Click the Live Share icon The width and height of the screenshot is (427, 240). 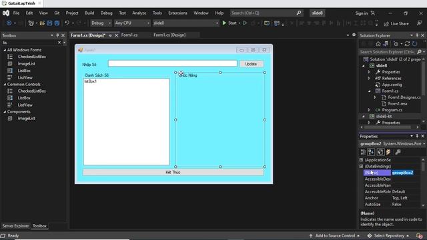click(x=386, y=24)
